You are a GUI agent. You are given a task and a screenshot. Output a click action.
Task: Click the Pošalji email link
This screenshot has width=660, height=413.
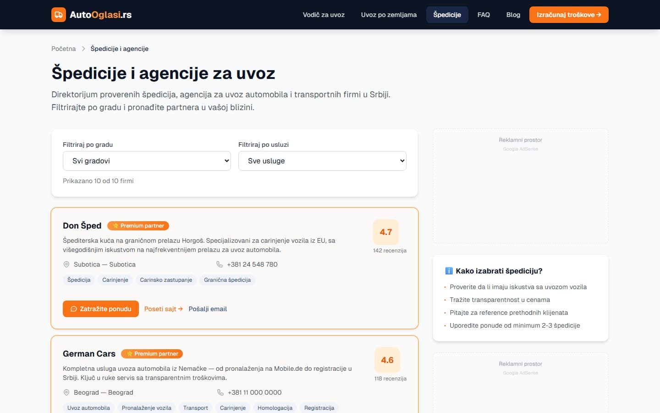(208, 309)
